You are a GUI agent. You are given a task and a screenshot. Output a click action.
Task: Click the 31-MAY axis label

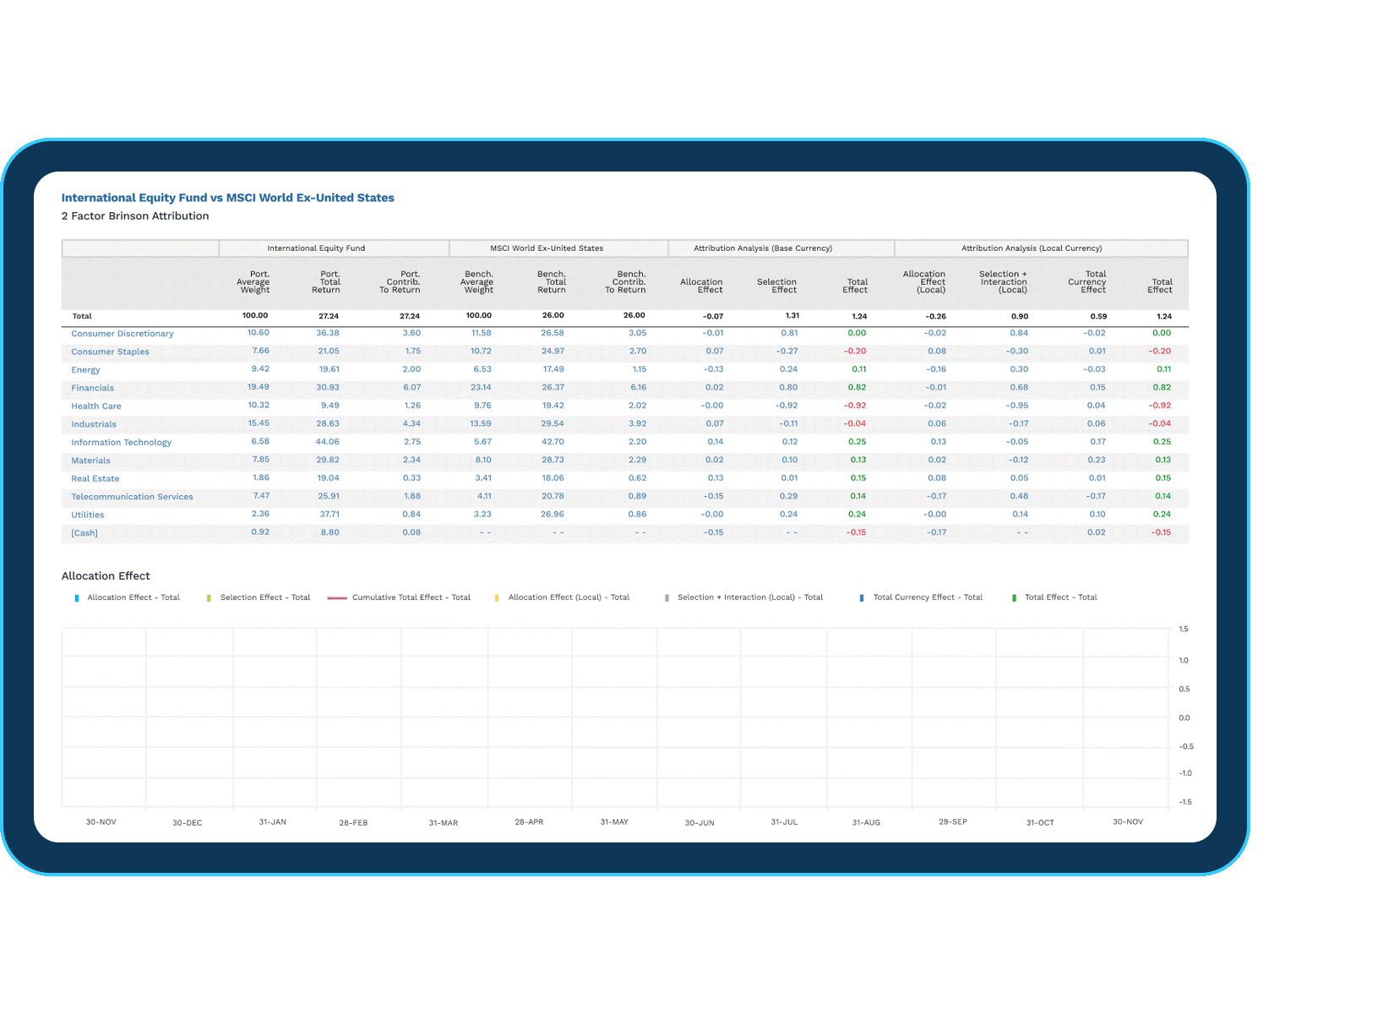pos(615,822)
